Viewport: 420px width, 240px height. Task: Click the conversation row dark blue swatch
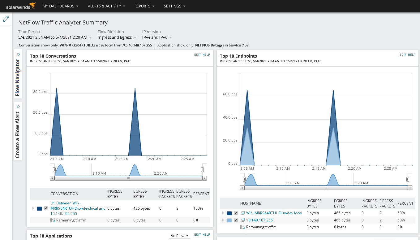pos(39,208)
